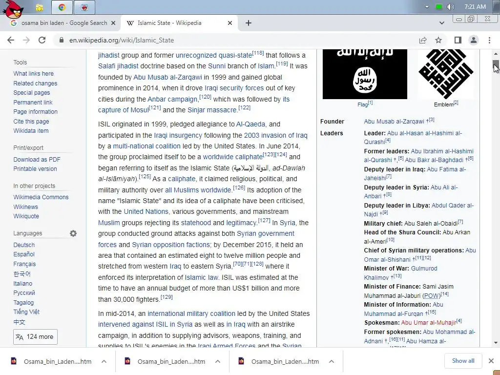Viewport: 500px width, 375px height.
Task: Open Wikidata item link
Action: [x=31, y=131]
